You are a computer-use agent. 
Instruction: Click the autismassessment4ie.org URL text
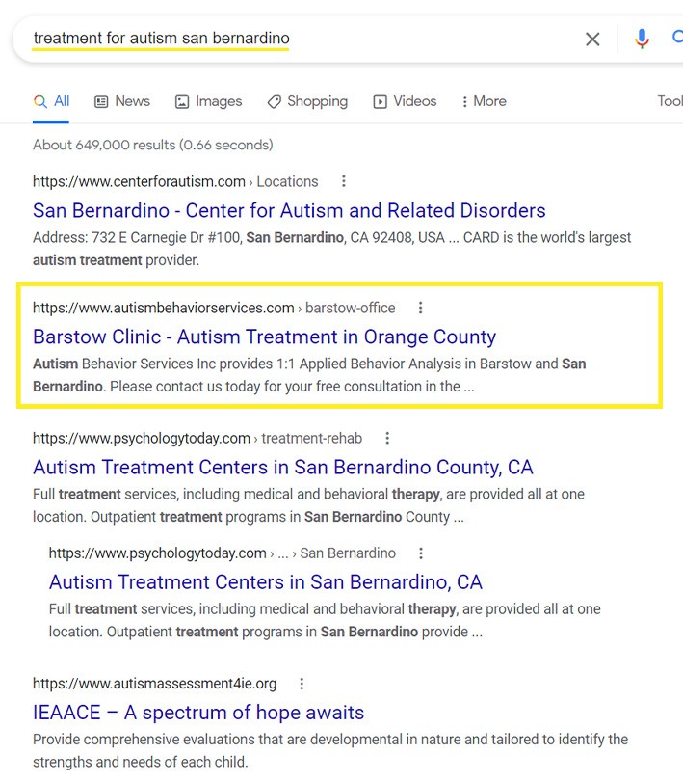(154, 684)
